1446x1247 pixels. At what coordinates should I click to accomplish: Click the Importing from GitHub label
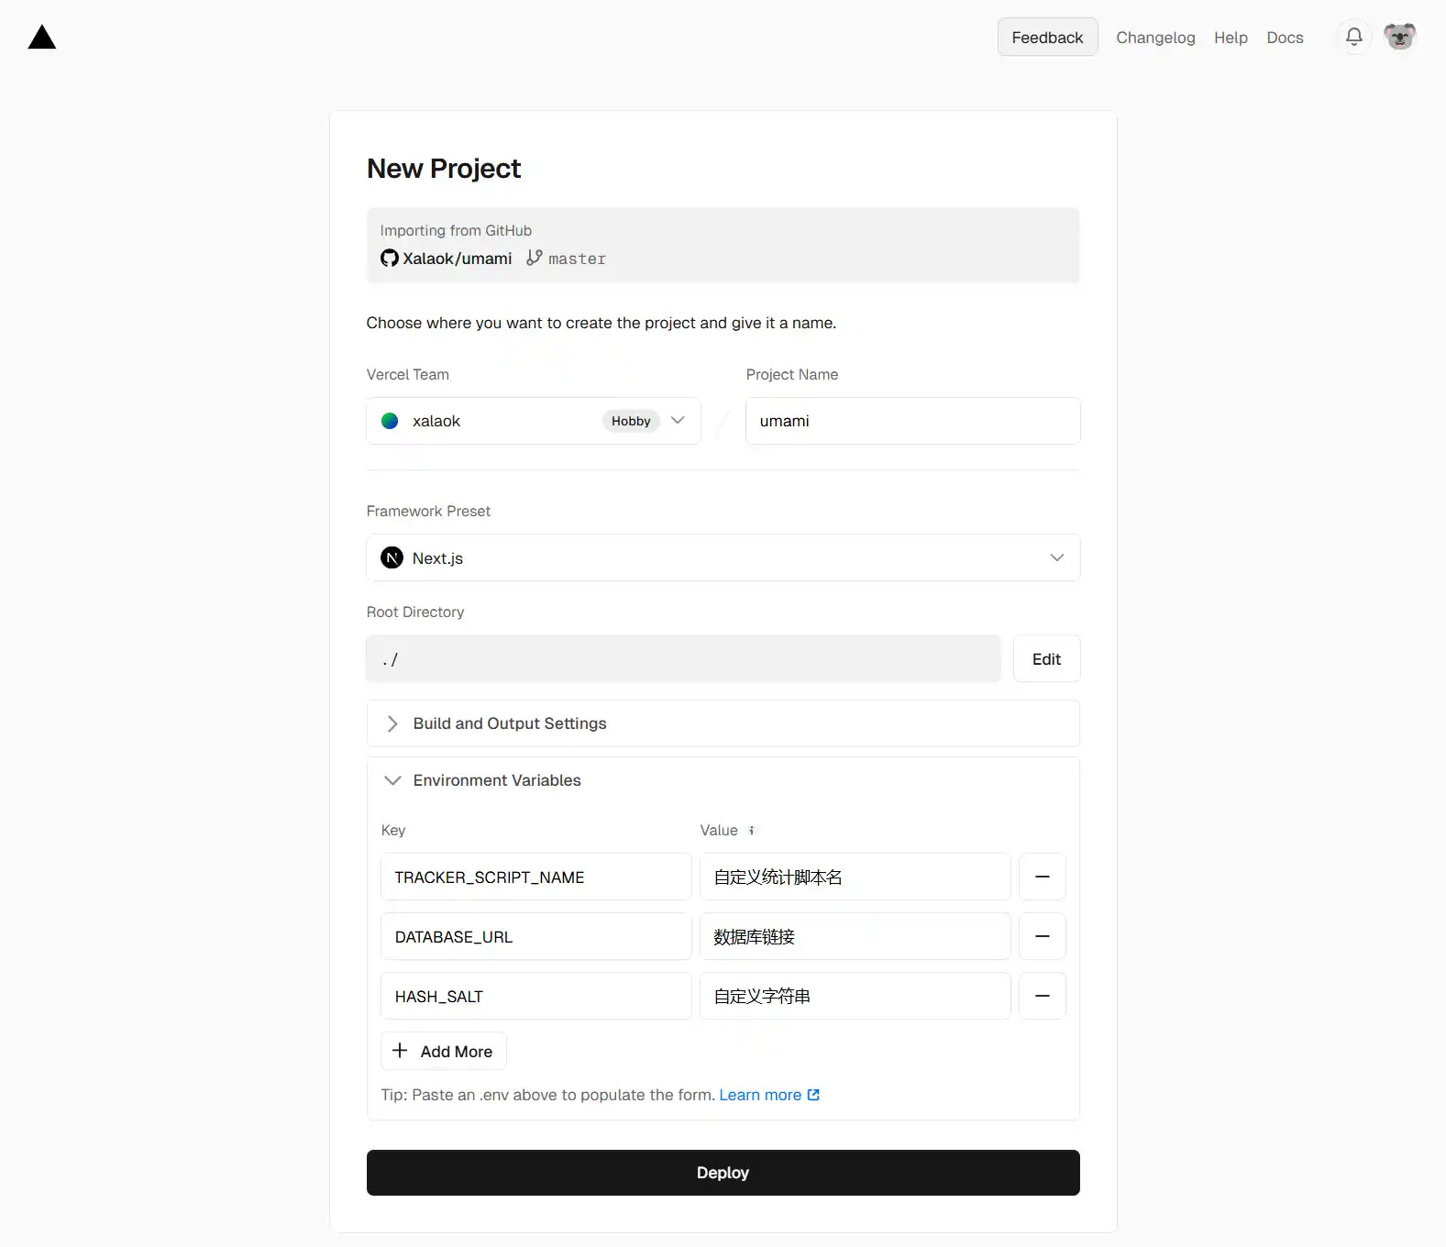pyautogui.click(x=456, y=231)
